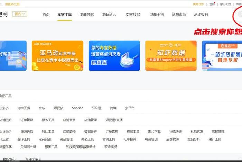The image size is (242, 162).
Task: Switch to the 电商干货 nav tab
Action: 157,14
